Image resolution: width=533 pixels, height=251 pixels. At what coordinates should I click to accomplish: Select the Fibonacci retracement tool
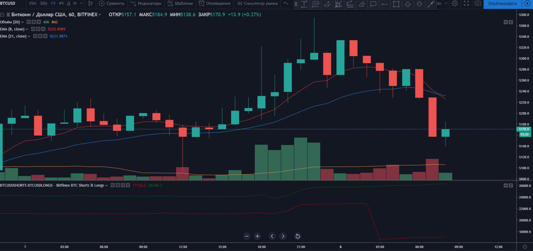(338, 4)
